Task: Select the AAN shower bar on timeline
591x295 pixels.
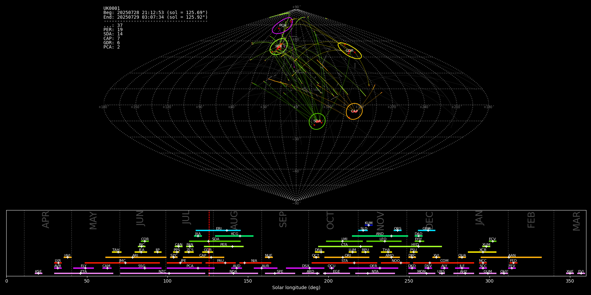Action: point(511,257)
